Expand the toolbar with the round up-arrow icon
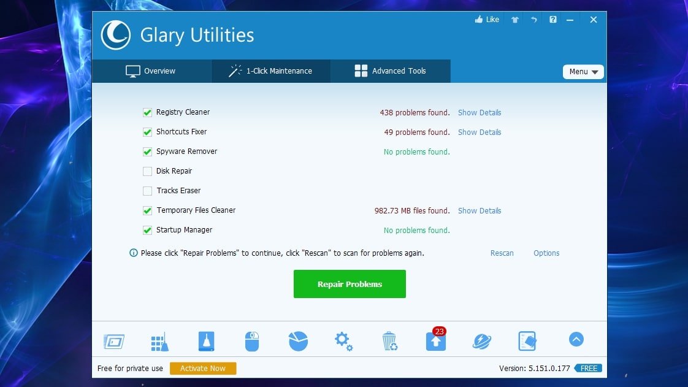The image size is (688, 387). 576,339
